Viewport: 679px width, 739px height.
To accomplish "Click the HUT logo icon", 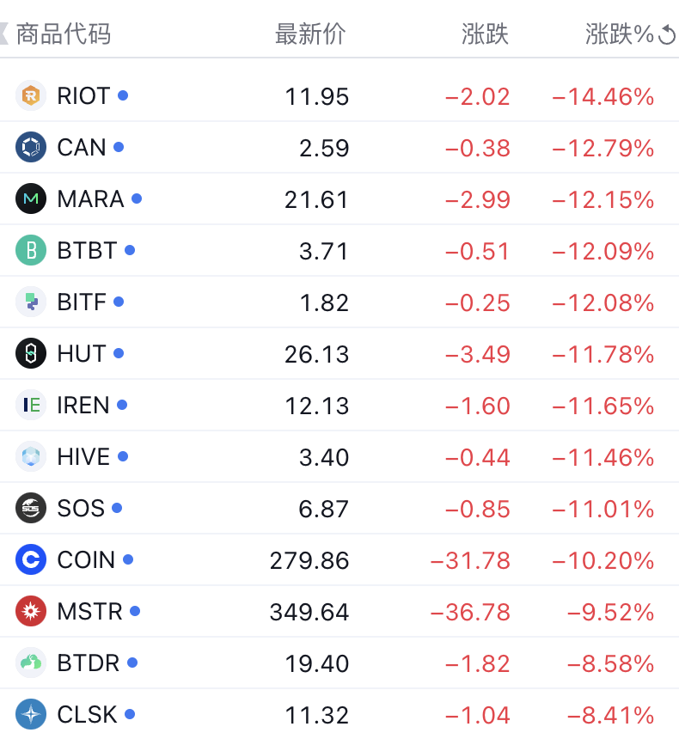I will 31,353.
